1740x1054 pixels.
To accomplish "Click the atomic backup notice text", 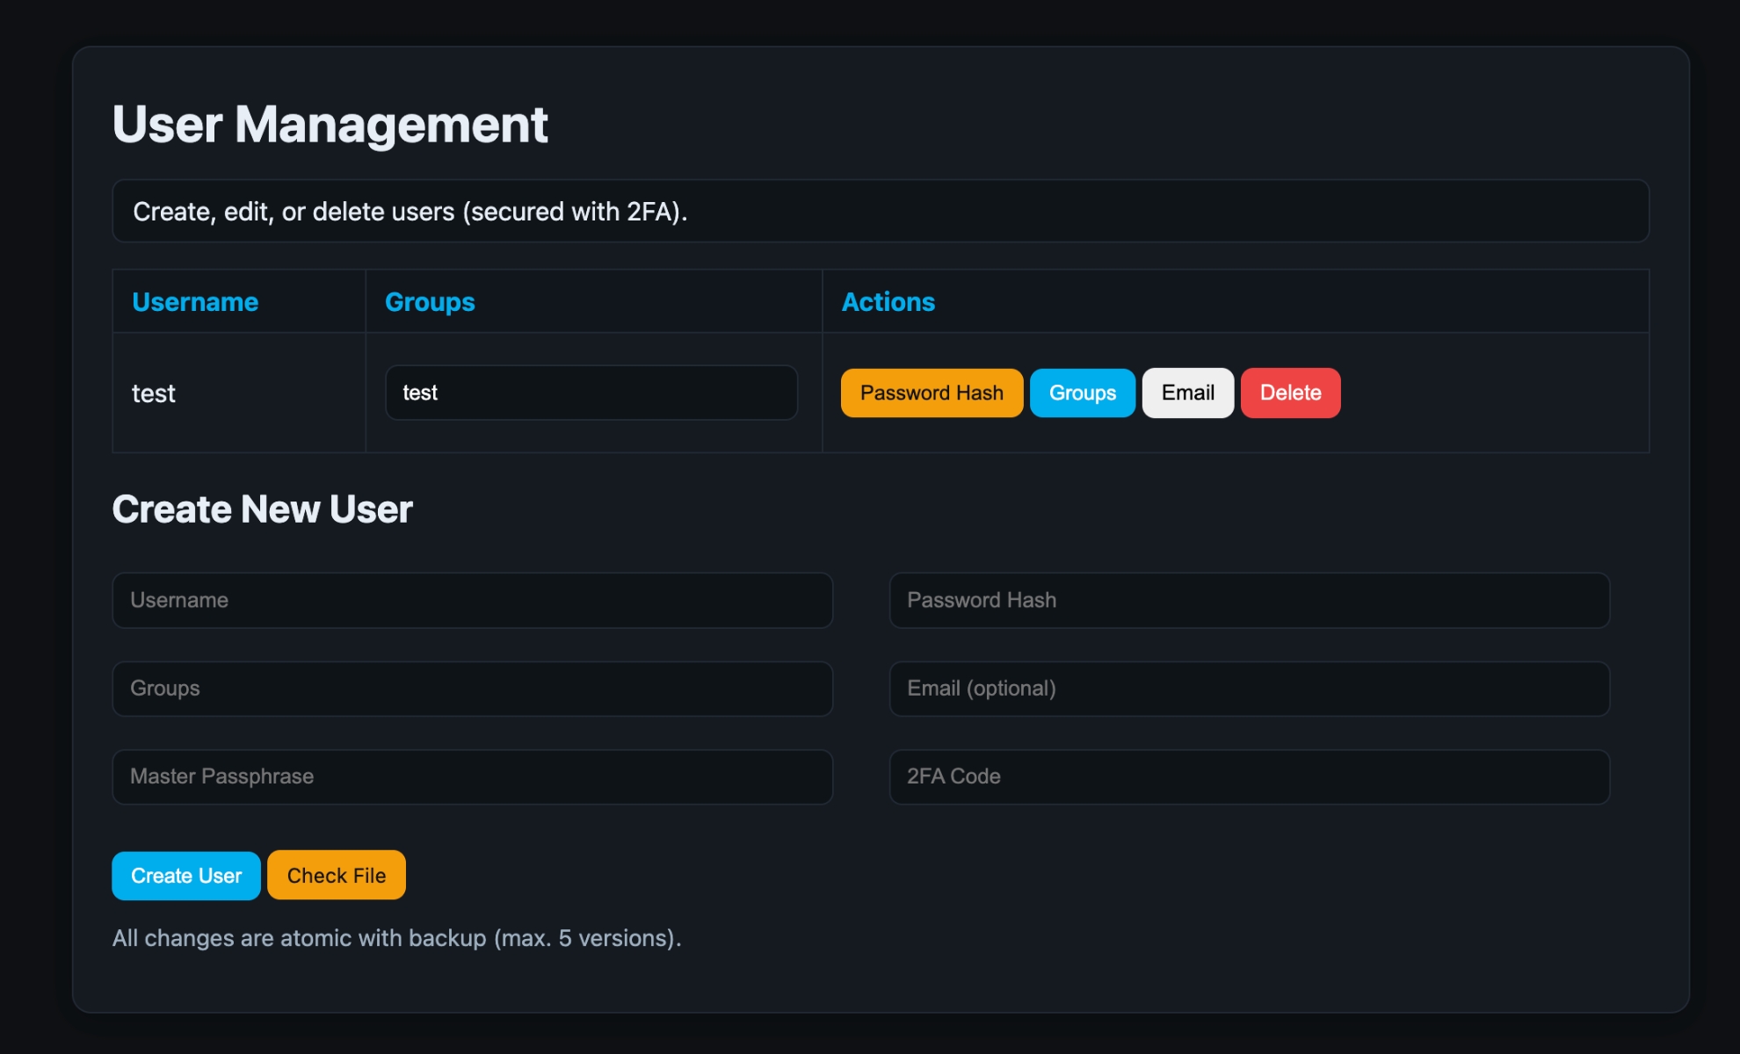I will click(x=396, y=938).
